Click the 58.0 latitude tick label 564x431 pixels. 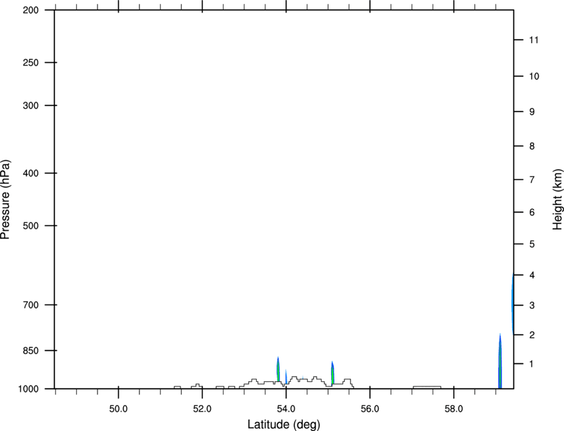click(454, 408)
